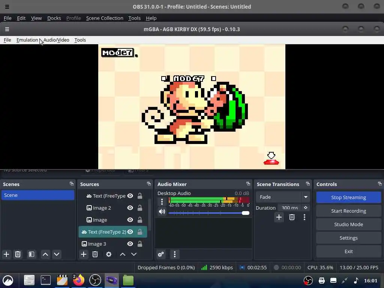Open mGBA Tools menu
Viewport: 384px width, 288px height.
[80, 40]
